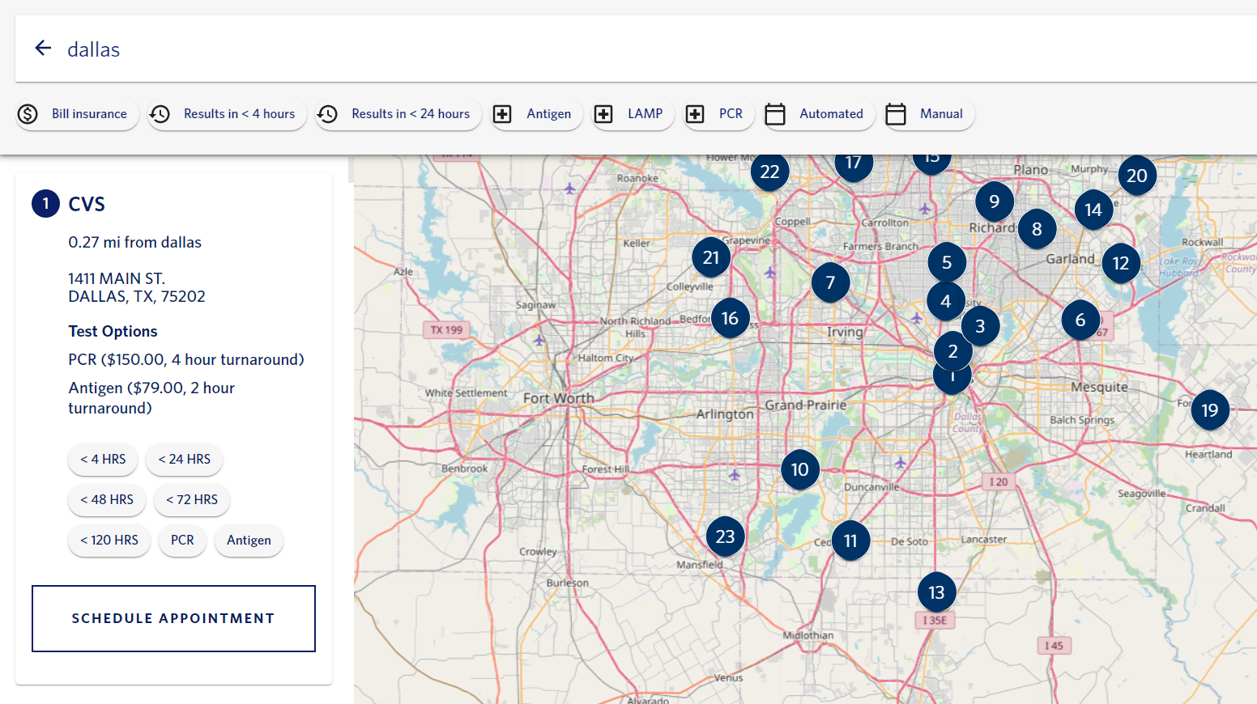Open map marker 11 near De Soto
1257x704 pixels.
point(850,541)
